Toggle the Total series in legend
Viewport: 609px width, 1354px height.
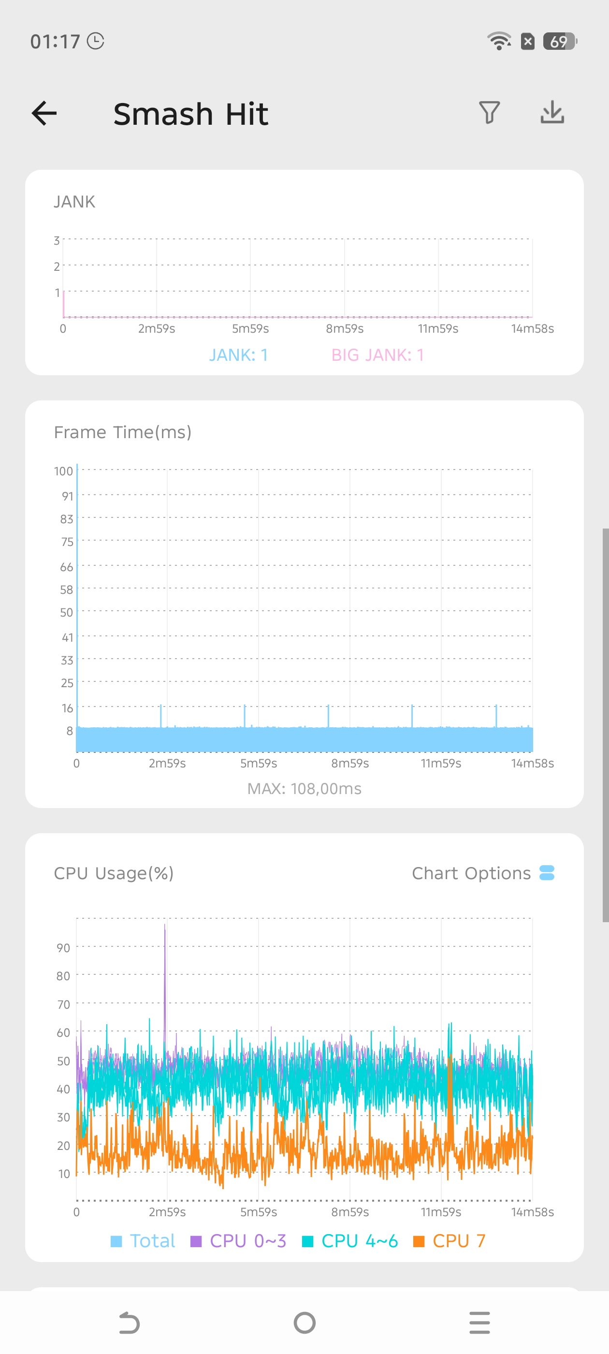point(143,1241)
